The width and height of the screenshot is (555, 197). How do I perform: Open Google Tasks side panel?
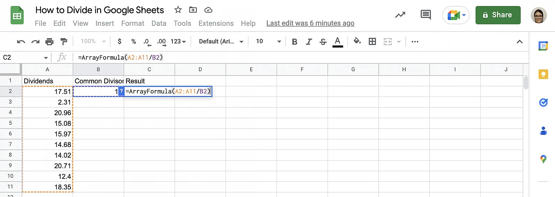(x=543, y=102)
